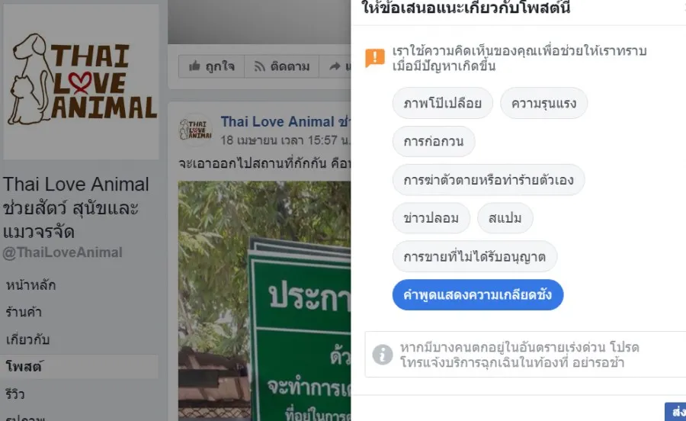Pick the การขายที่ไม่ได้รับอนุญาต option
The image size is (686, 421).
[x=475, y=256]
